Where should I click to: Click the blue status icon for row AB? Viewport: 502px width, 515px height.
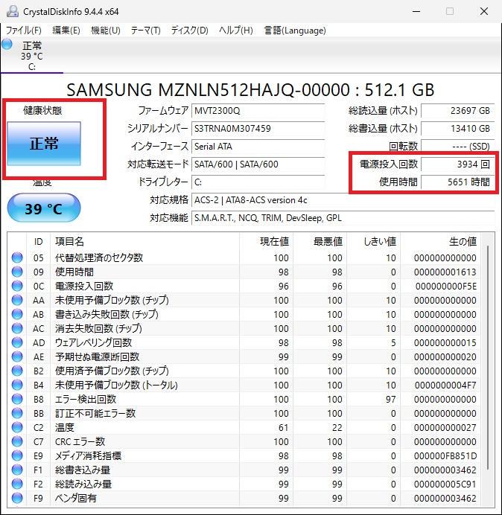coord(17,314)
